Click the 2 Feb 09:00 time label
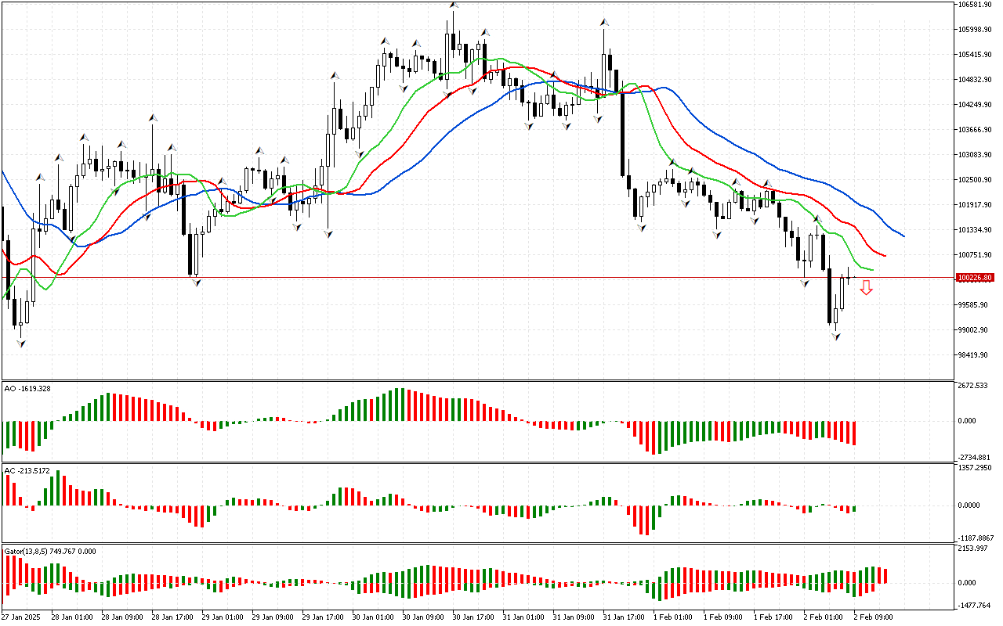 tap(873, 617)
